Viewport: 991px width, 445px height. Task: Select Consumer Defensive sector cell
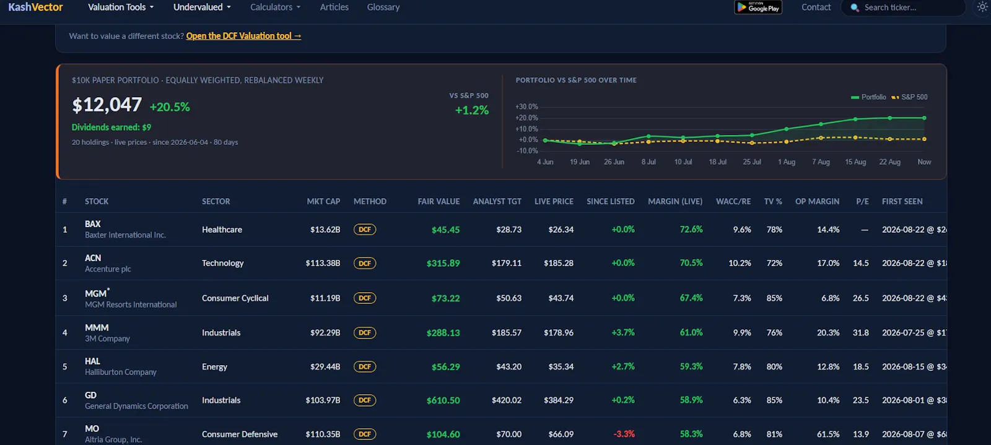pyautogui.click(x=240, y=434)
